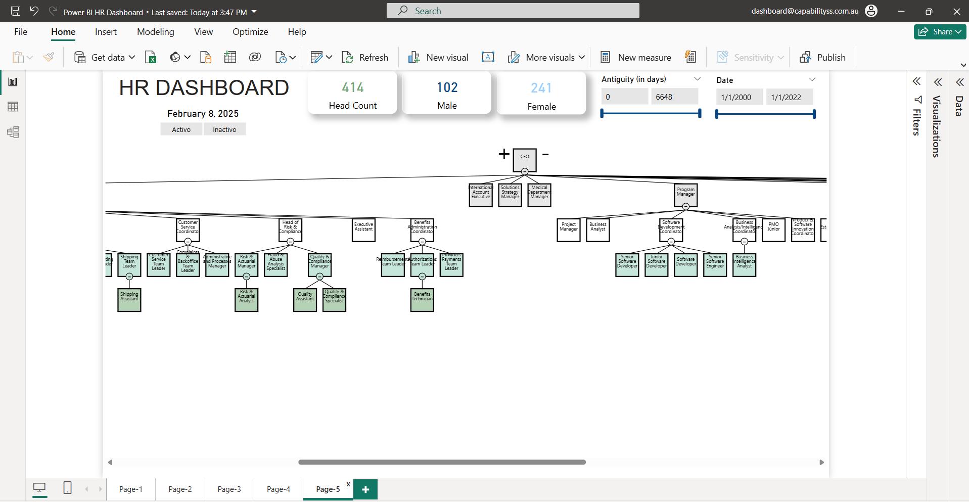Screen dimensions: 969x502
Task: Switch to Table view in left sidebar
Action: point(13,107)
